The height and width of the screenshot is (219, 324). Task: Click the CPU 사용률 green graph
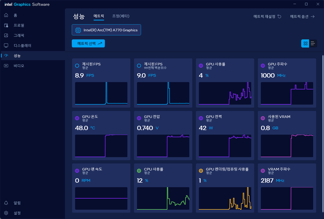click(163, 198)
